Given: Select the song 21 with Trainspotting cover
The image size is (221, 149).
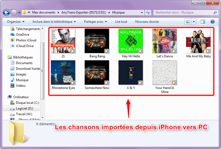Looking at the screenshot, I should [63, 41].
